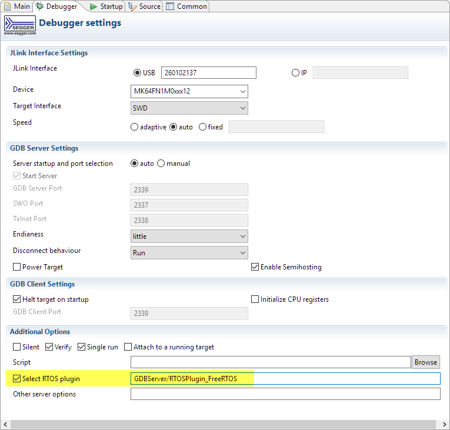
Task: Switch to the Common tab
Action: click(186, 6)
